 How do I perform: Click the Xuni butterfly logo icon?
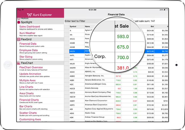click(29, 15)
